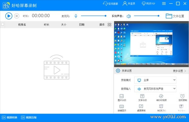Open 购买VIP purchase option

[148, 3]
